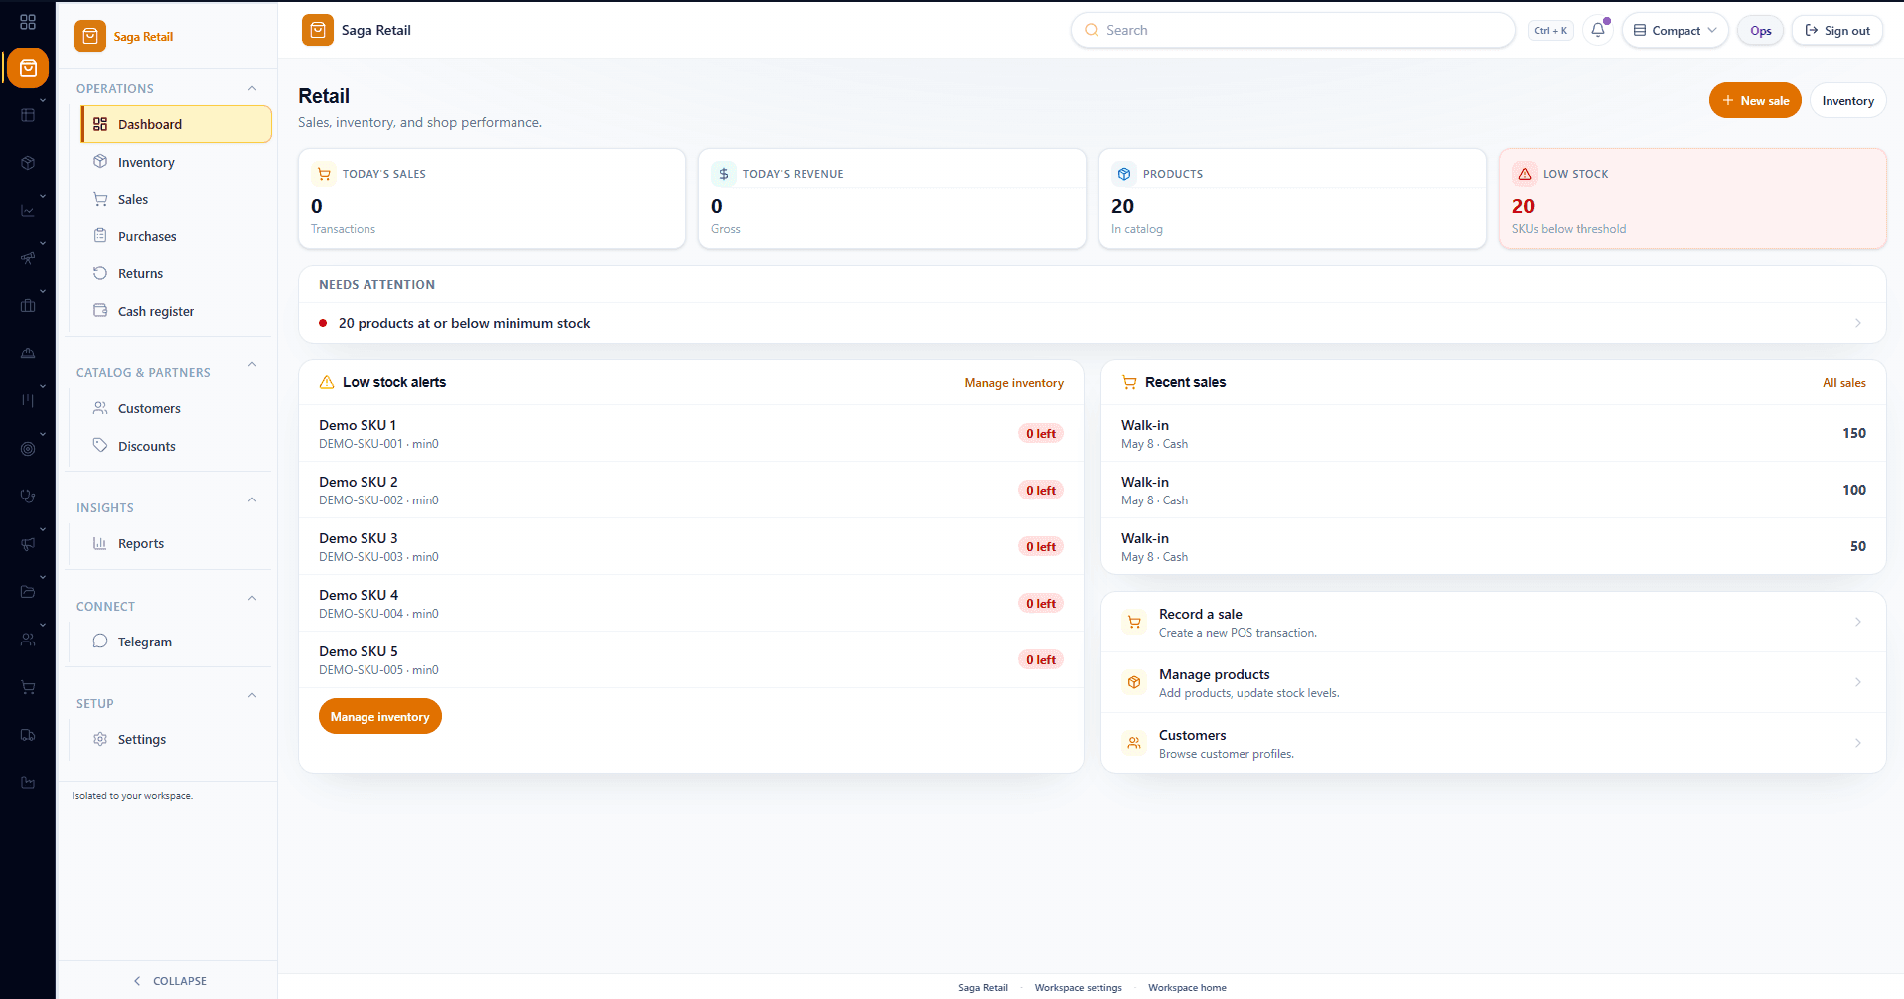
Task: Select the Demo SKU 3 alert row
Action: pos(690,546)
